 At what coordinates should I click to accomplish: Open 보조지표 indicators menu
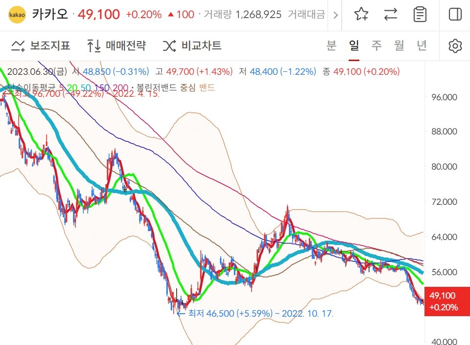click(41, 46)
